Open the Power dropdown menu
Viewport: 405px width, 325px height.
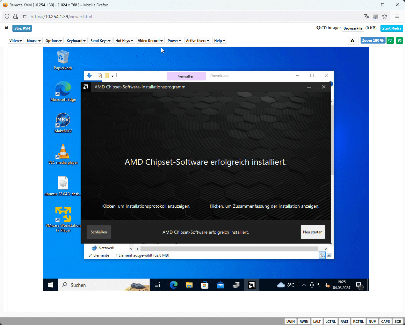pos(174,40)
